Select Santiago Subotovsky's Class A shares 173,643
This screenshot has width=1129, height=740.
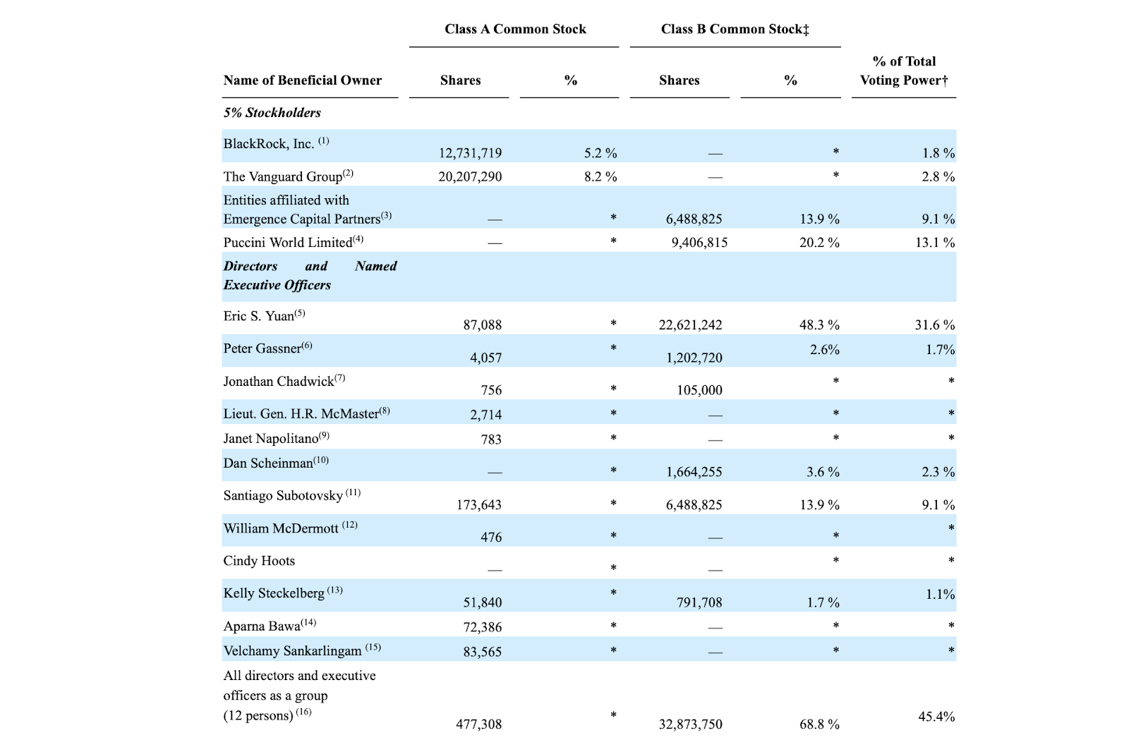(479, 505)
